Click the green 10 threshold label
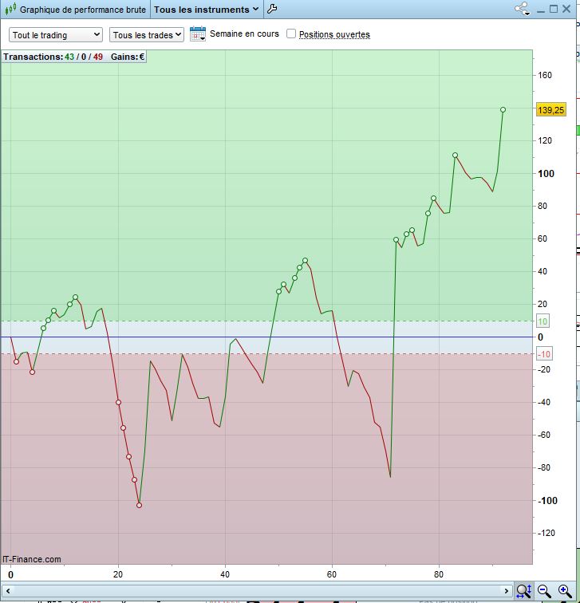The height and width of the screenshot is (603, 580). coord(543,321)
